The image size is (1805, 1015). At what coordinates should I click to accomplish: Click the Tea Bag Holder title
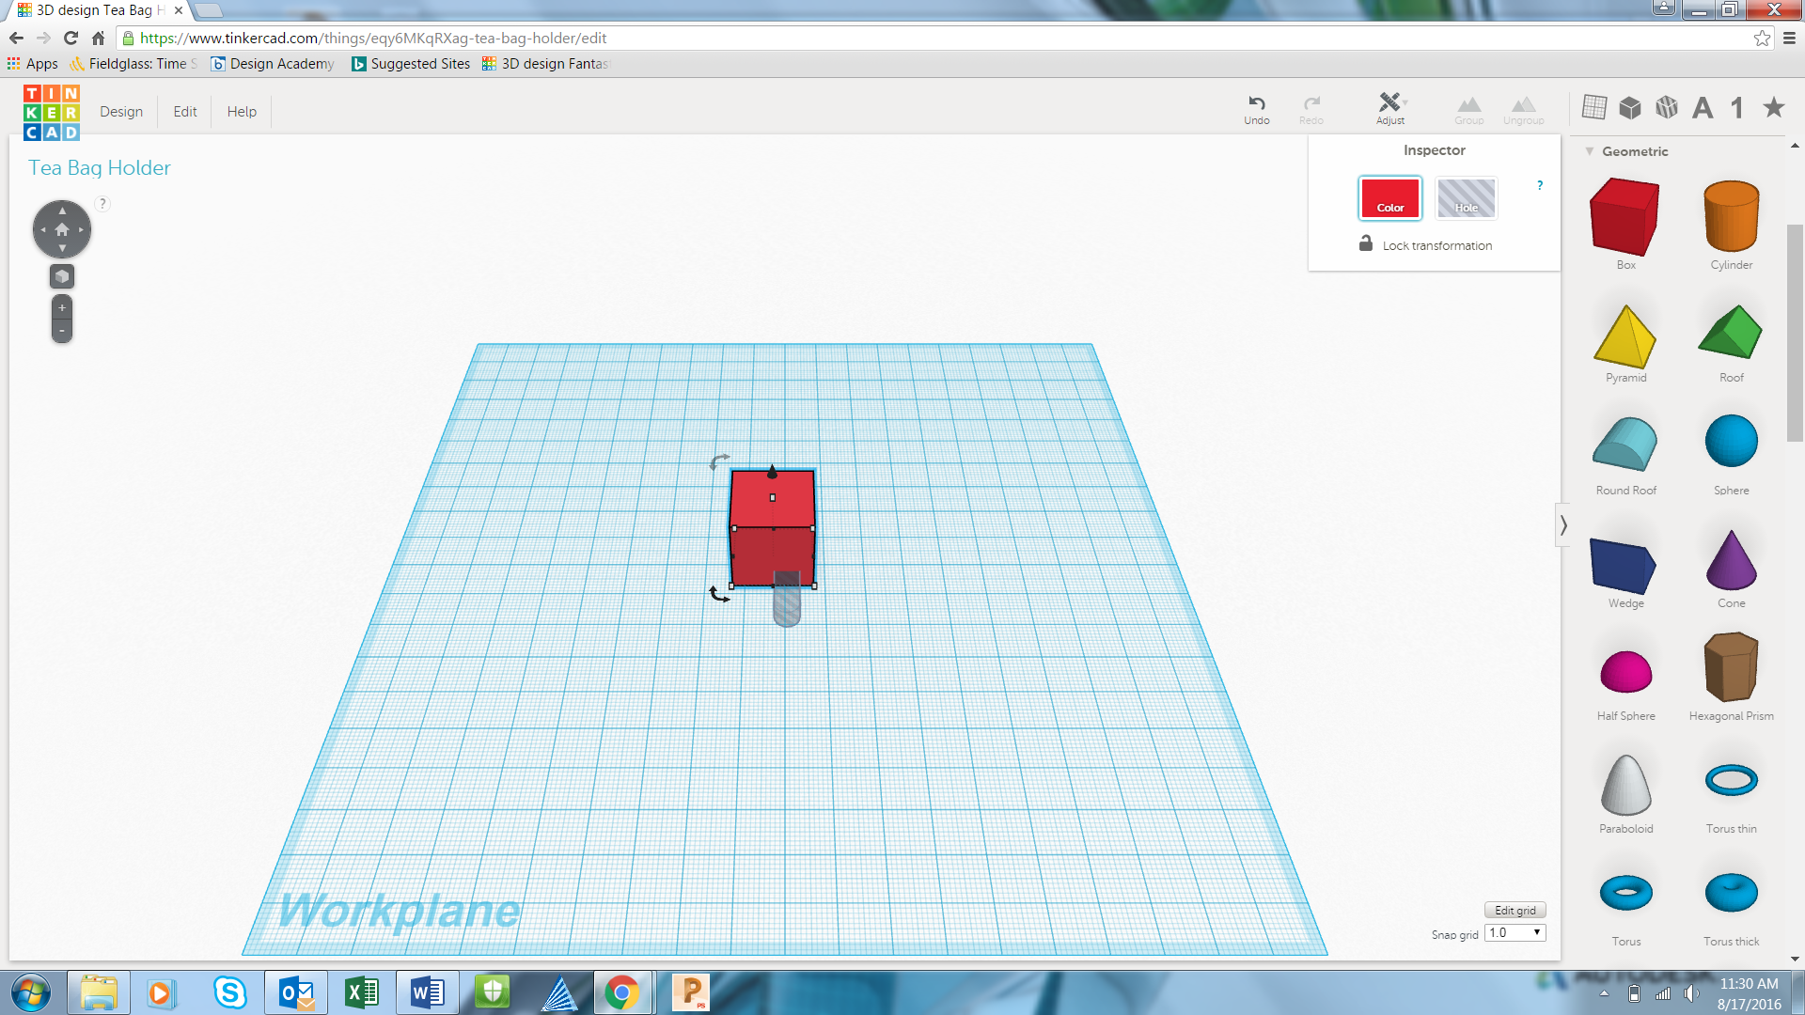coord(100,168)
